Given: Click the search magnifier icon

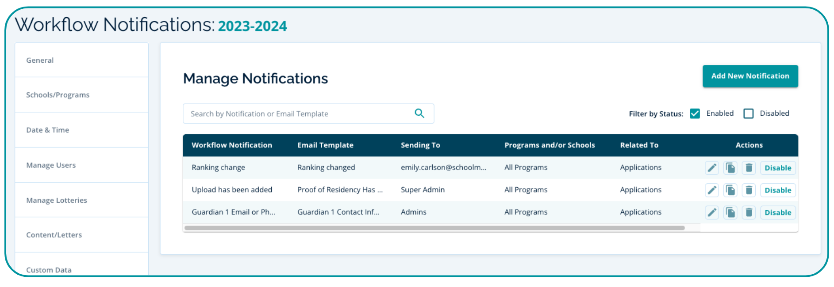Looking at the screenshot, I should [419, 113].
